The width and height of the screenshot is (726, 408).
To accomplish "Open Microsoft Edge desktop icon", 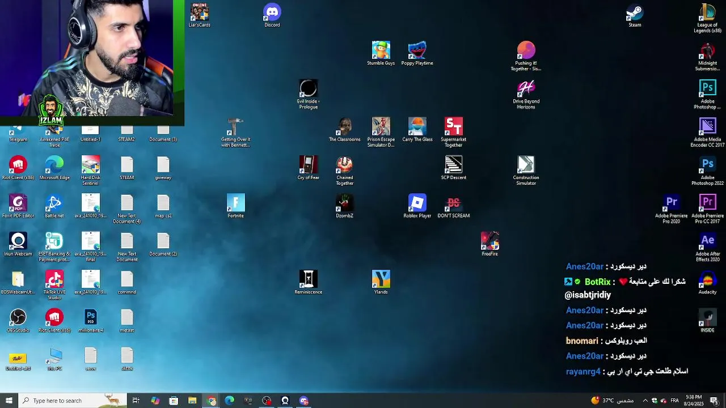I will [x=54, y=168].
